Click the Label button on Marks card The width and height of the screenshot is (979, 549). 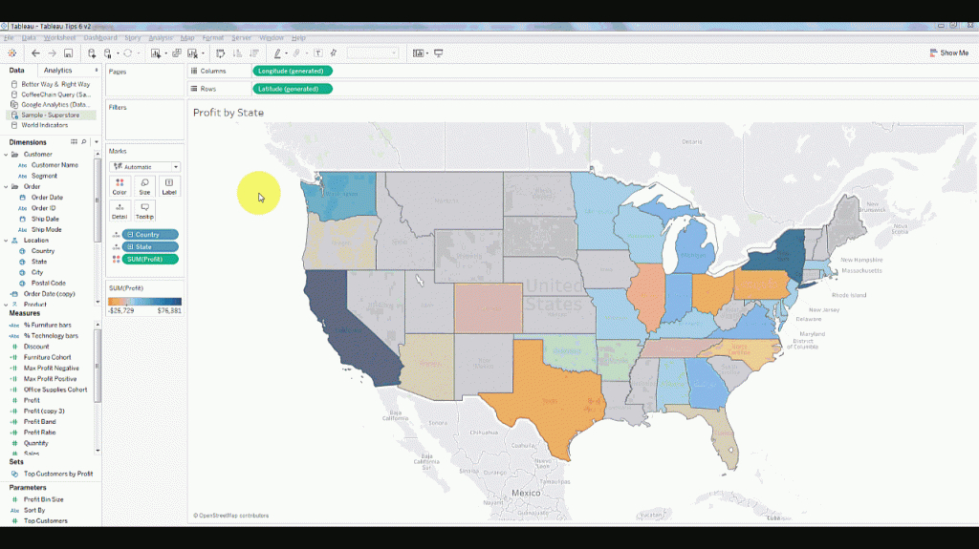pyautogui.click(x=169, y=186)
